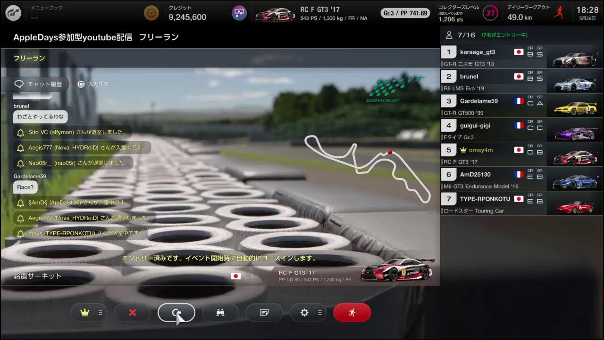
Task: Click the フリーラン yellow tab label
Action: 29,58
